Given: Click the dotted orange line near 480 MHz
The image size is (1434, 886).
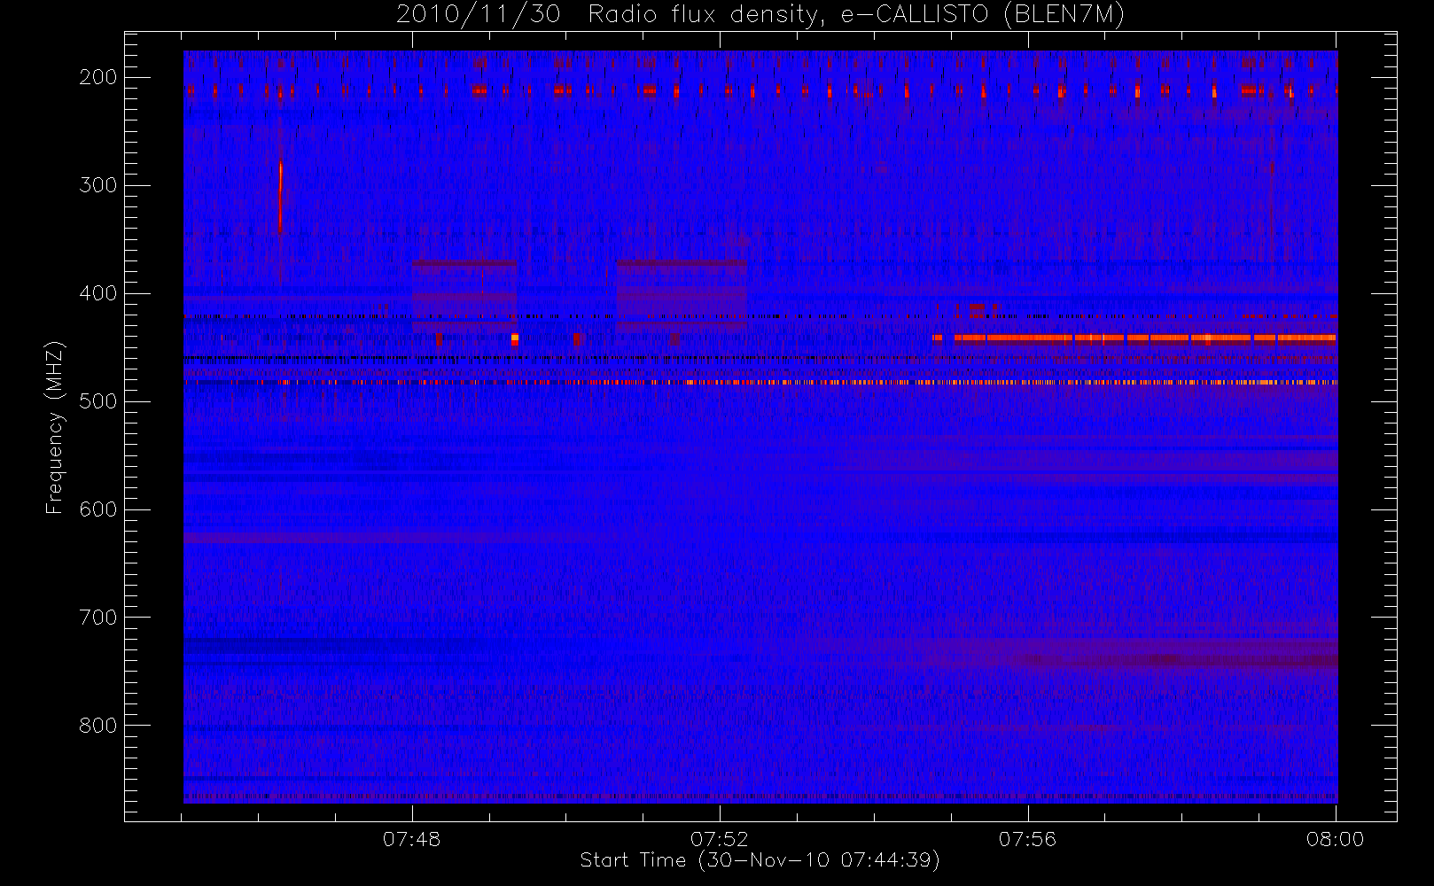Looking at the screenshot, I should coord(760,382).
